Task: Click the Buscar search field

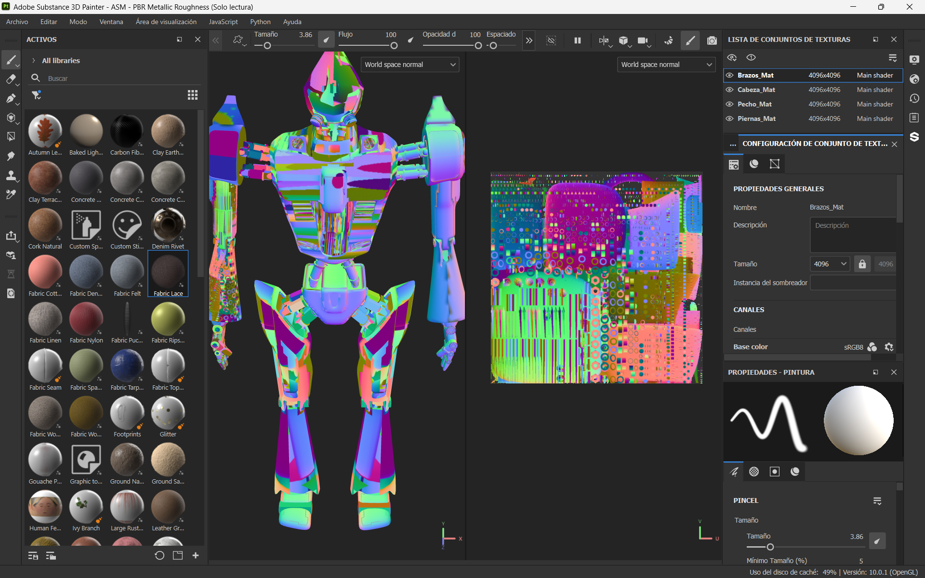Action: pos(120,78)
